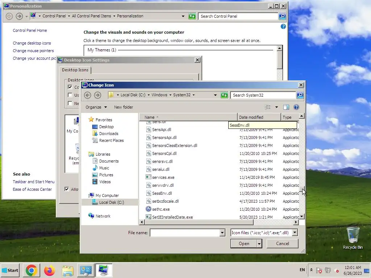Select the sethc.exe file icon
This screenshot has width=371, height=278.
pos(148,209)
